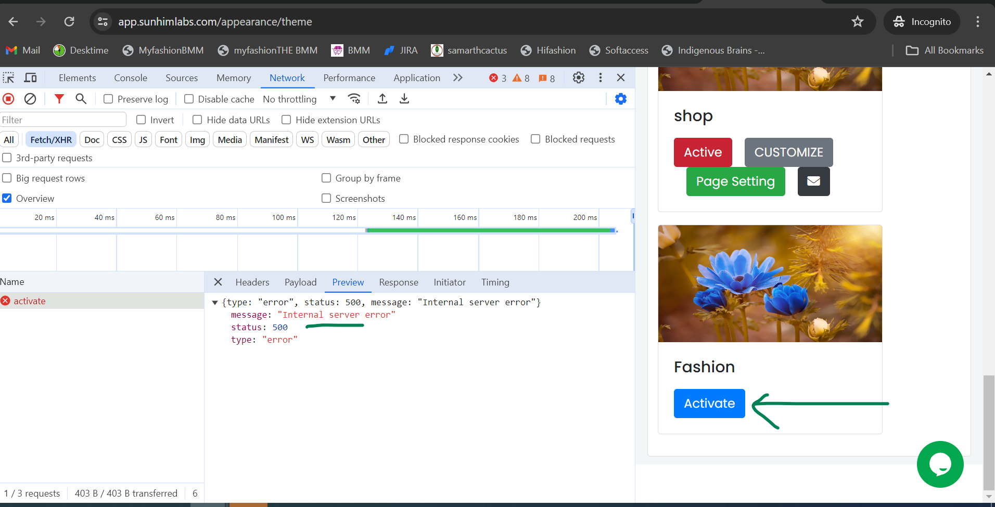
Task: View the request Headers tab
Action: [252, 282]
